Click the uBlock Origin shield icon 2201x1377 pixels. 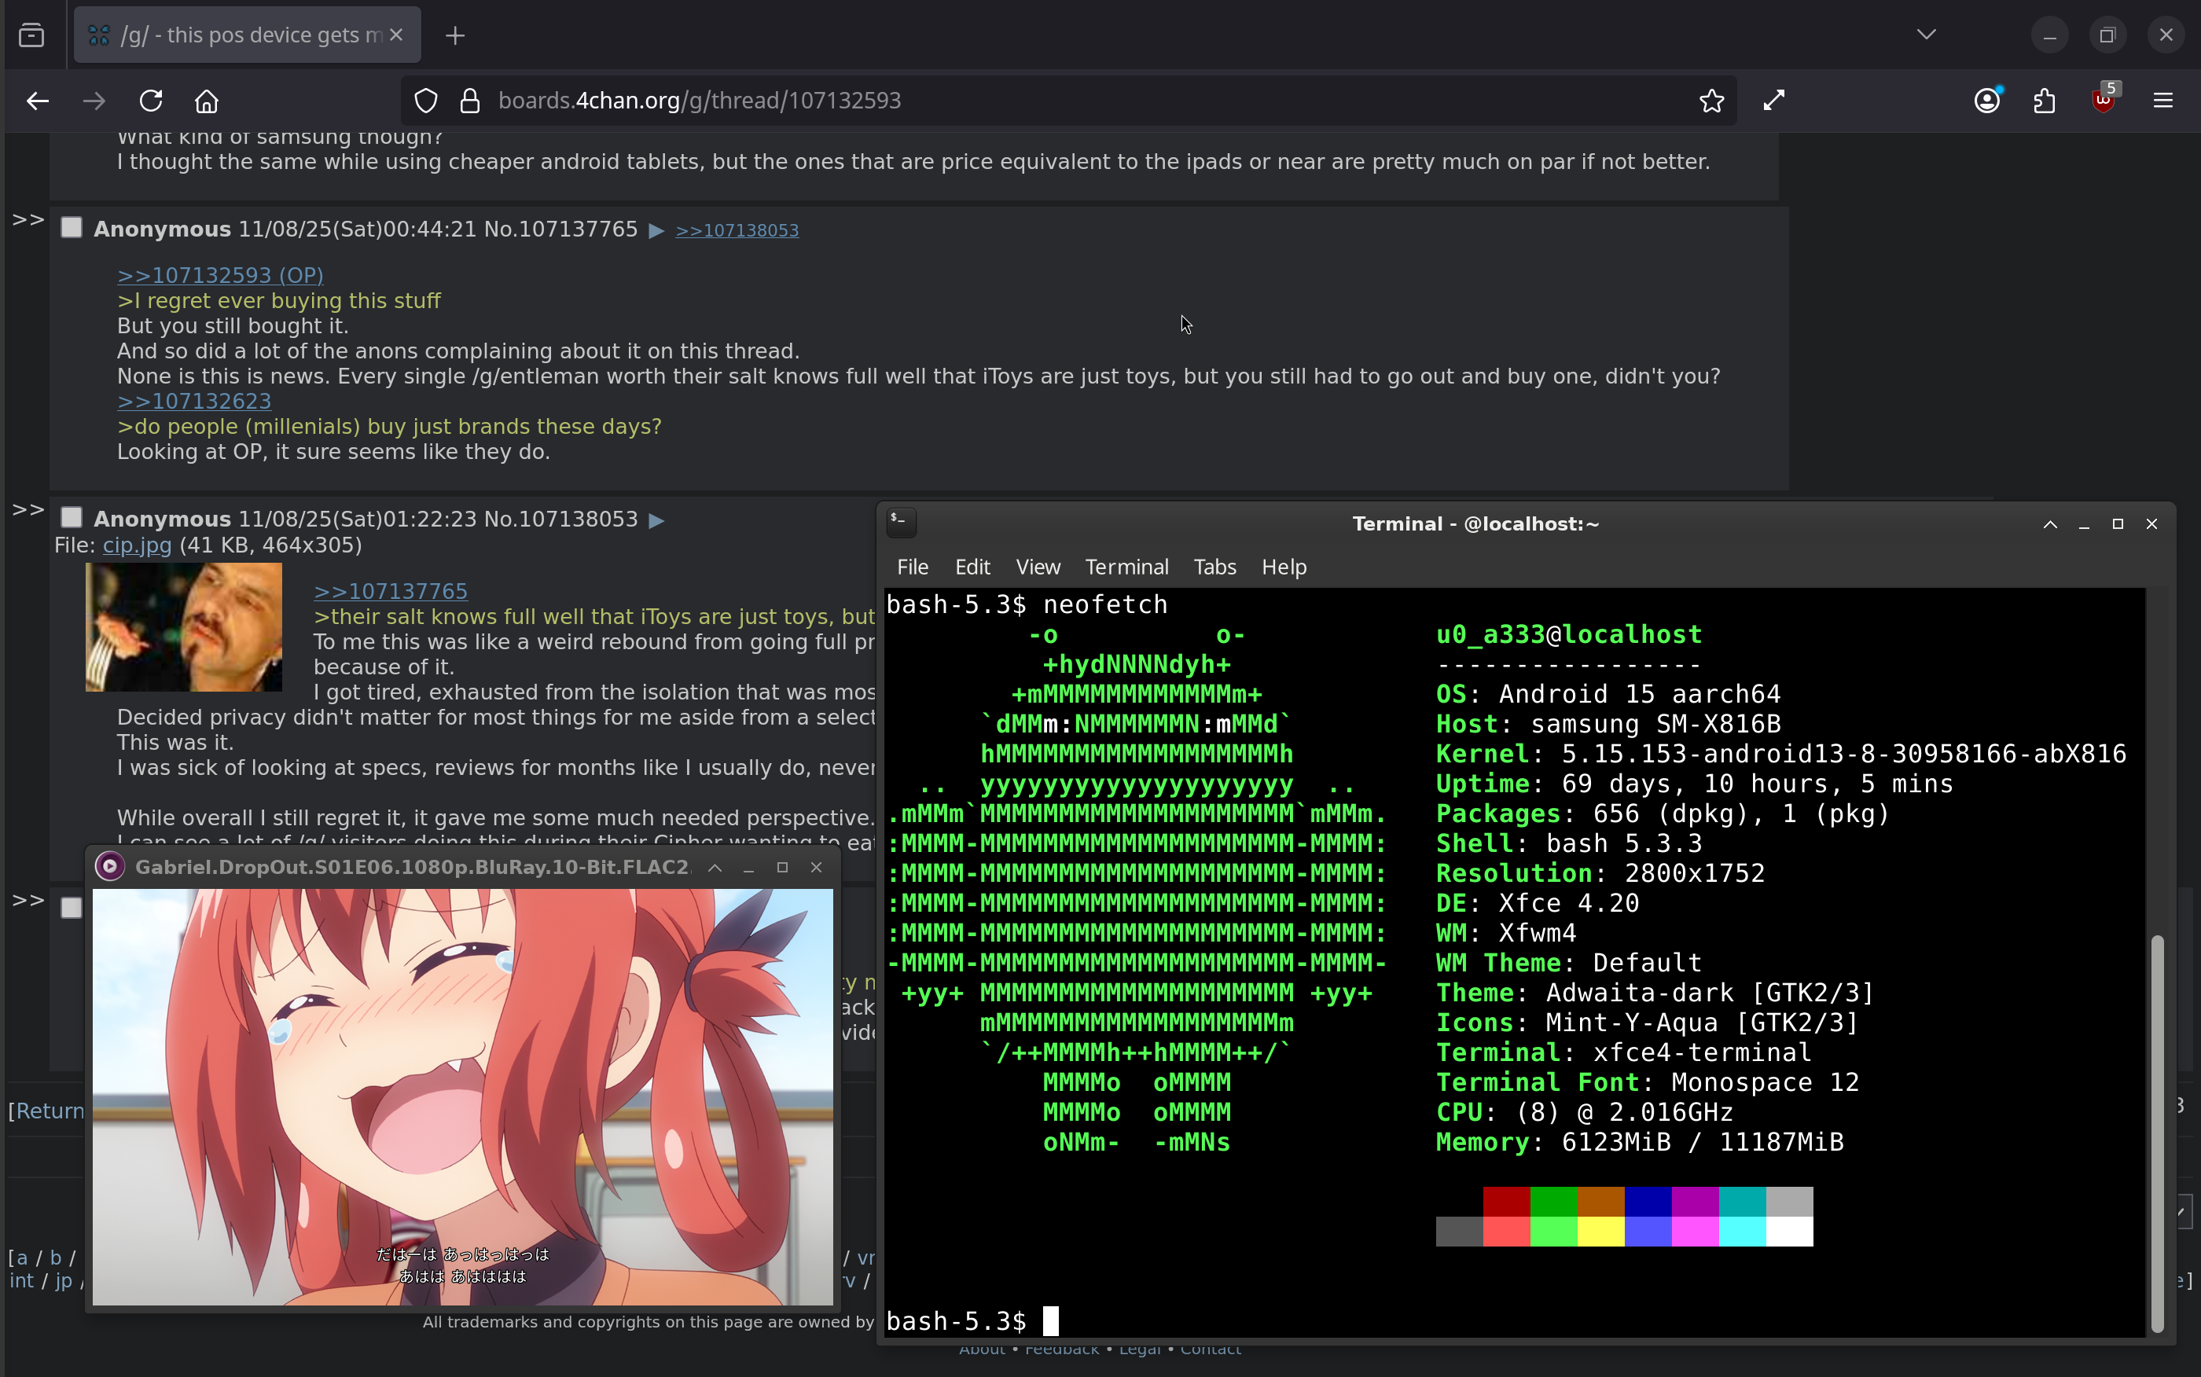point(2103,100)
